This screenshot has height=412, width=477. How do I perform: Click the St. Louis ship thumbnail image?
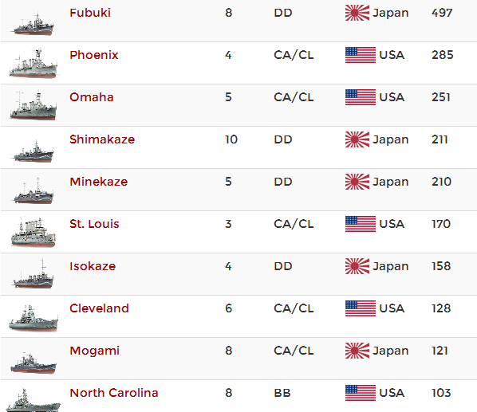[33, 232]
